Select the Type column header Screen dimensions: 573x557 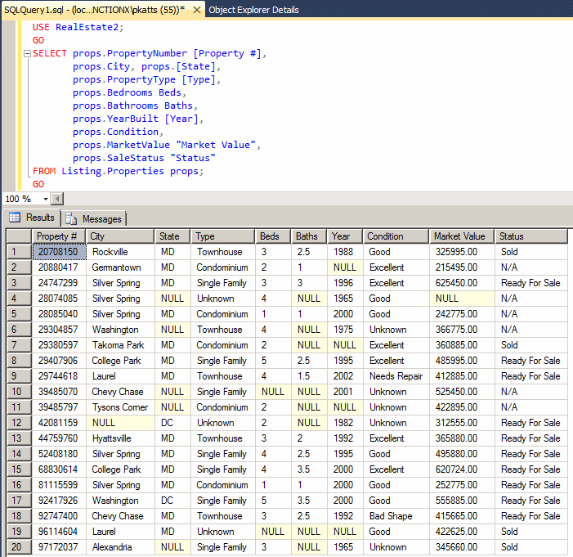(222, 236)
